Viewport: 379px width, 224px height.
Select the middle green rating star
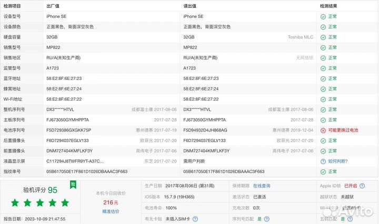point(40,202)
